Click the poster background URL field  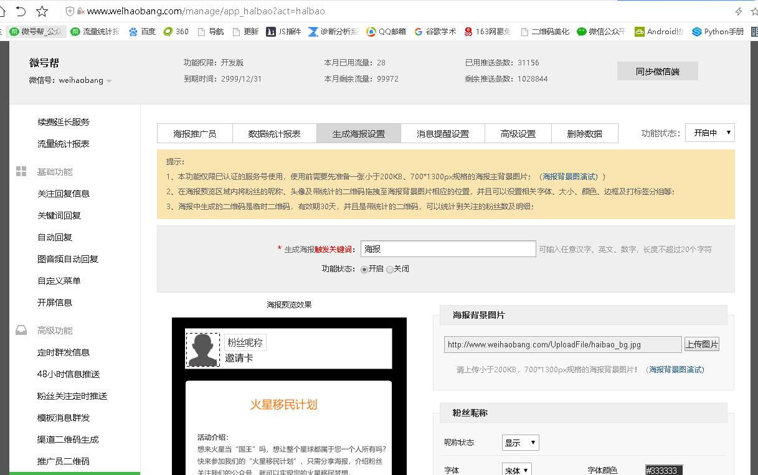click(x=562, y=344)
